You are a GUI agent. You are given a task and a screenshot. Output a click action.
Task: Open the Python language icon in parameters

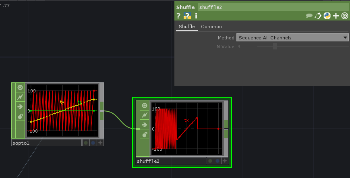(x=327, y=16)
